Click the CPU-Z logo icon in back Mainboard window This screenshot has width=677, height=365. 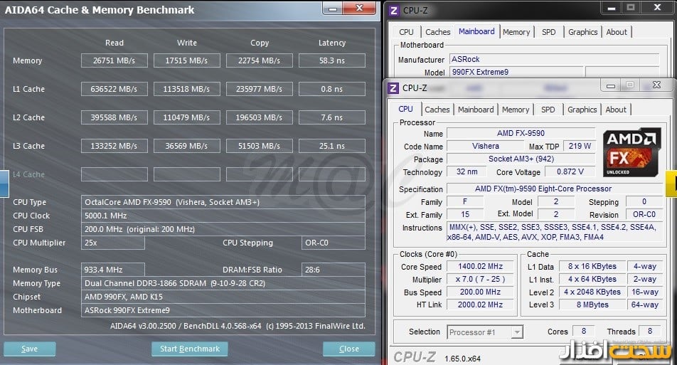click(393, 11)
